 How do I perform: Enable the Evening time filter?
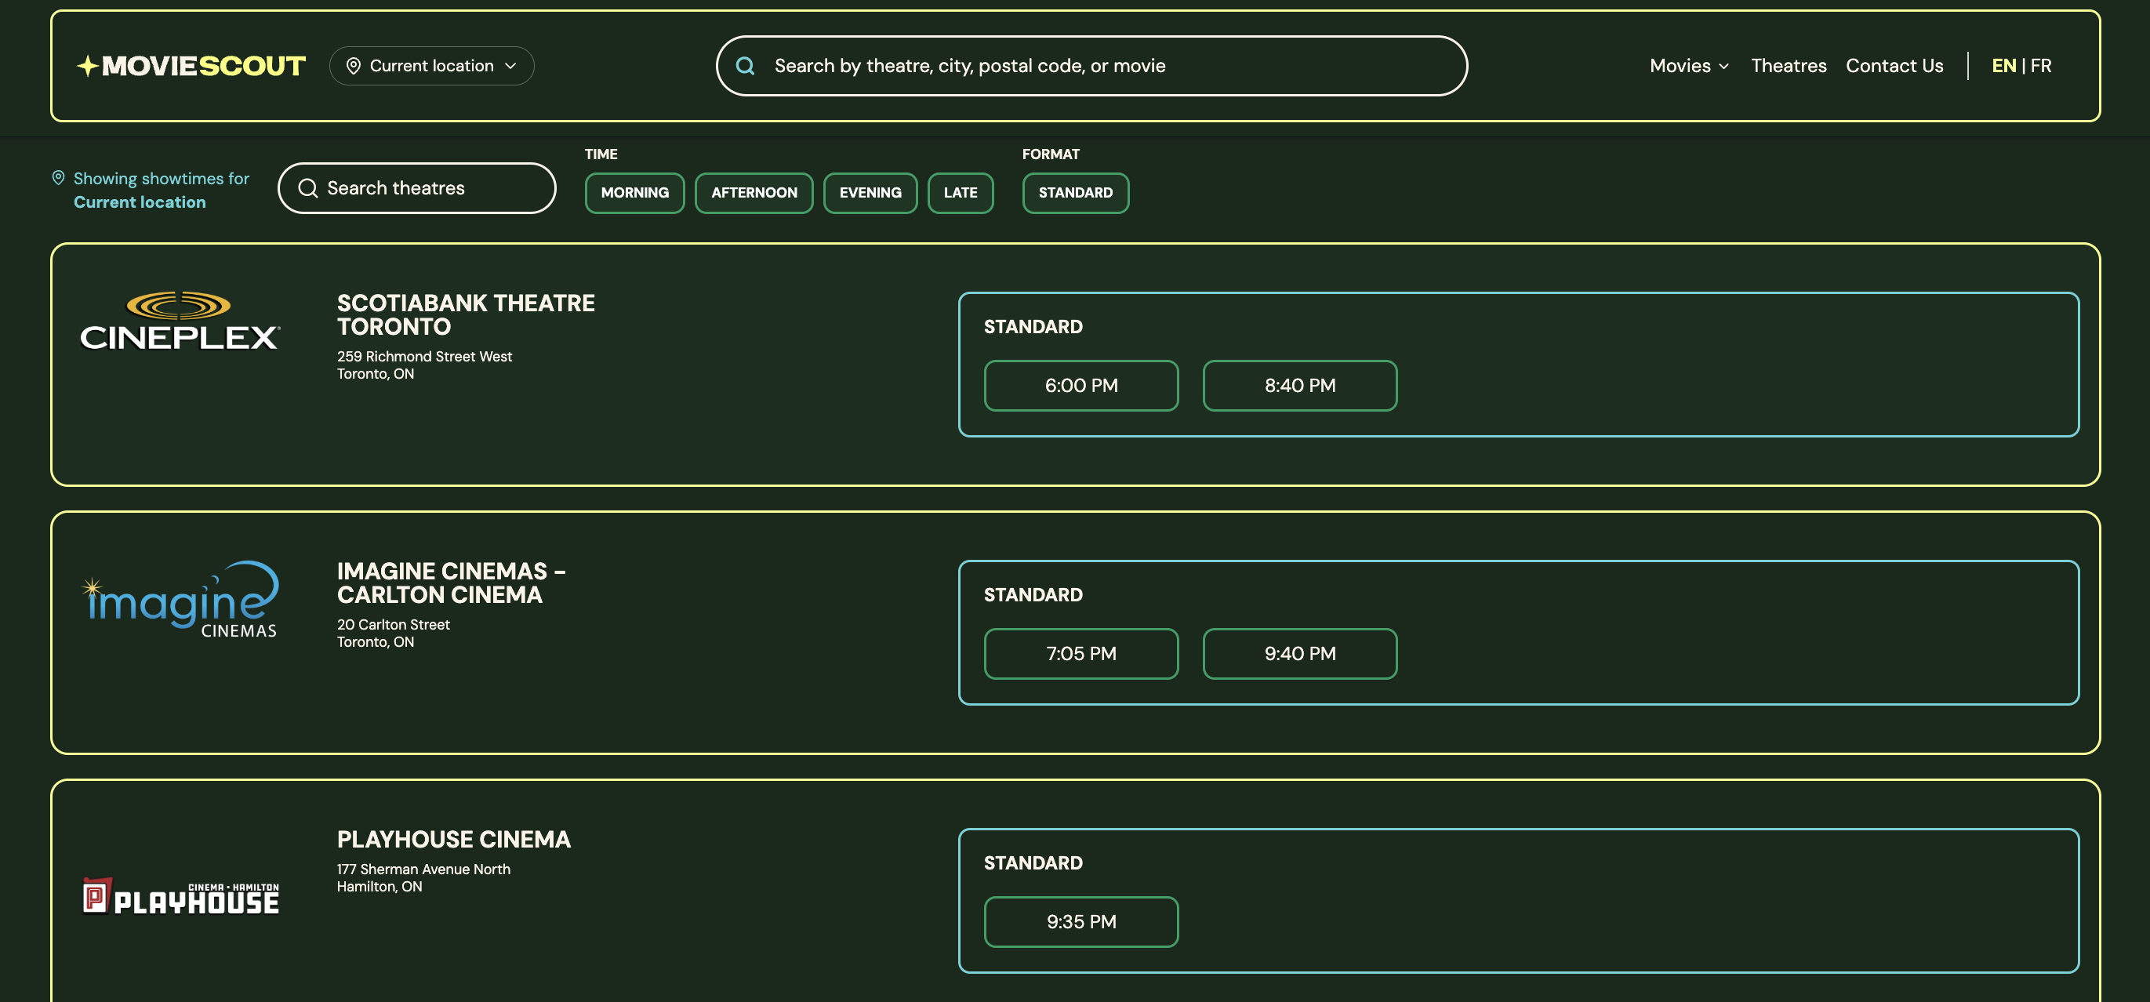(870, 193)
